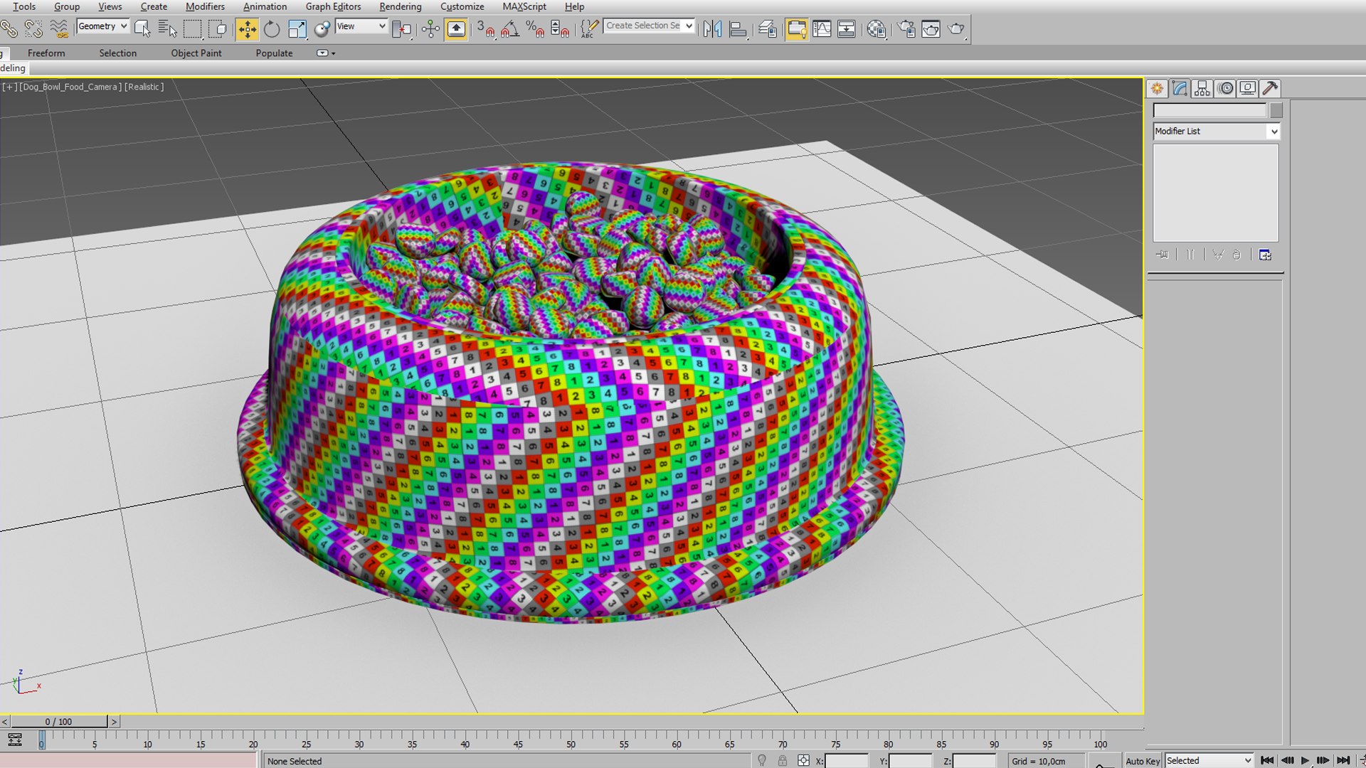Toggle the 3D Snaps button
Image resolution: width=1366 pixels, height=768 pixels.
coord(486,29)
